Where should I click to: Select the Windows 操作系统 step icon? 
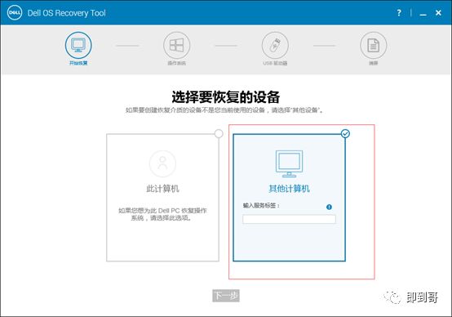pos(176,45)
